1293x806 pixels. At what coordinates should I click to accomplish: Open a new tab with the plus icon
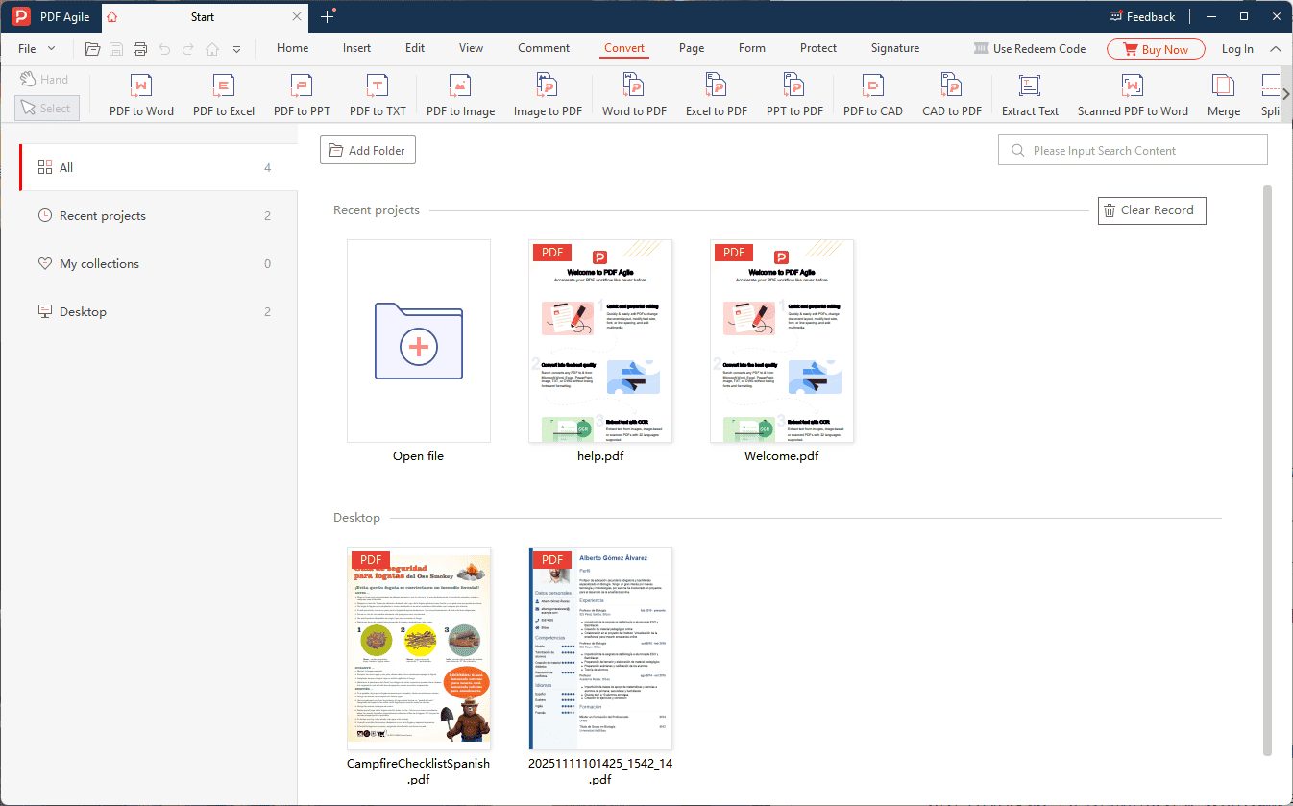[x=328, y=16]
